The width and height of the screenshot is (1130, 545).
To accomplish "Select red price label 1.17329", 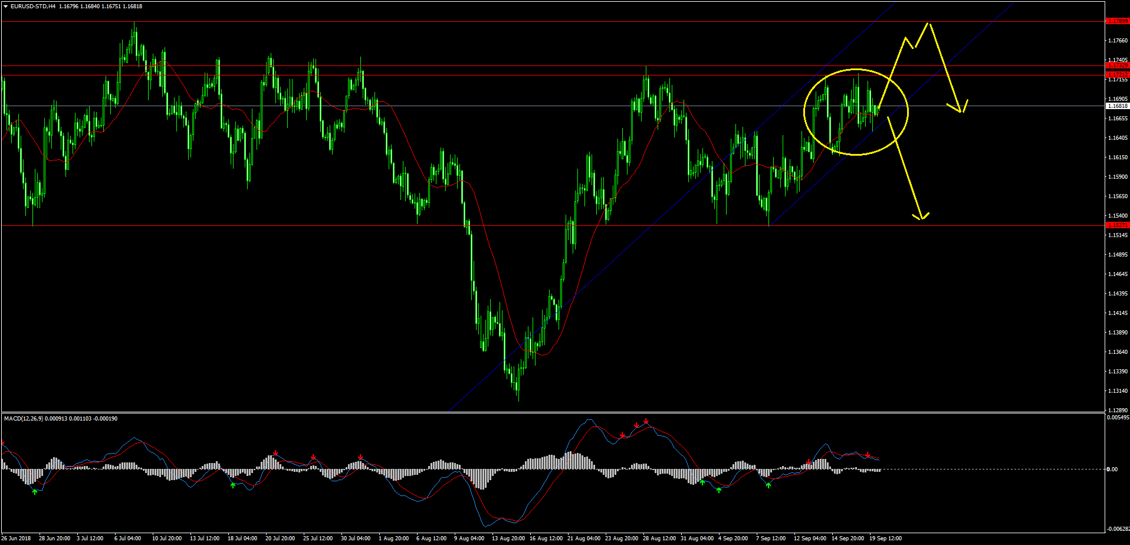I will (1118, 65).
